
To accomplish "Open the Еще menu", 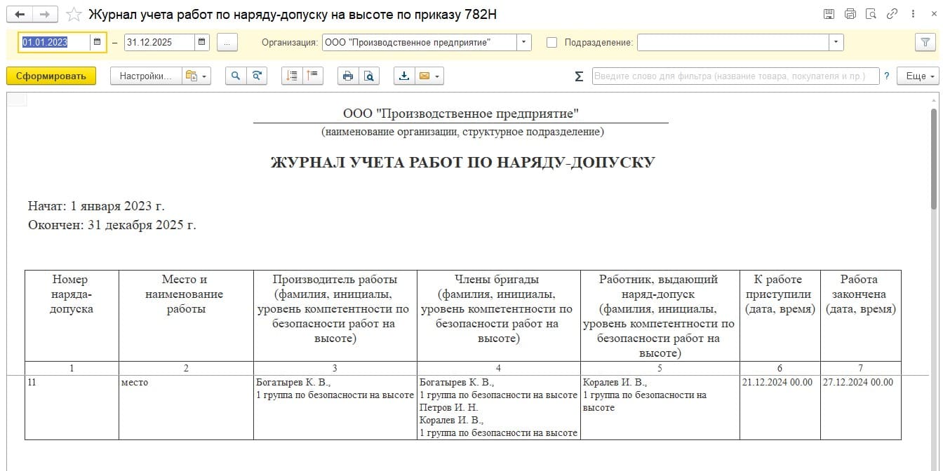I will pos(918,76).
